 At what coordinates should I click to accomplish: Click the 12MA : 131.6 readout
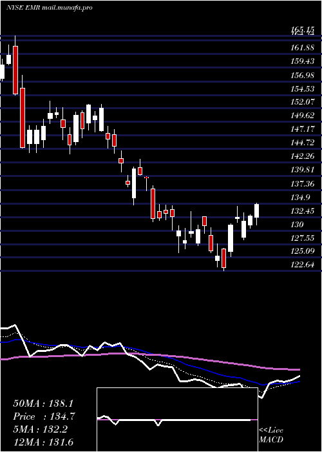click(x=44, y=442)
